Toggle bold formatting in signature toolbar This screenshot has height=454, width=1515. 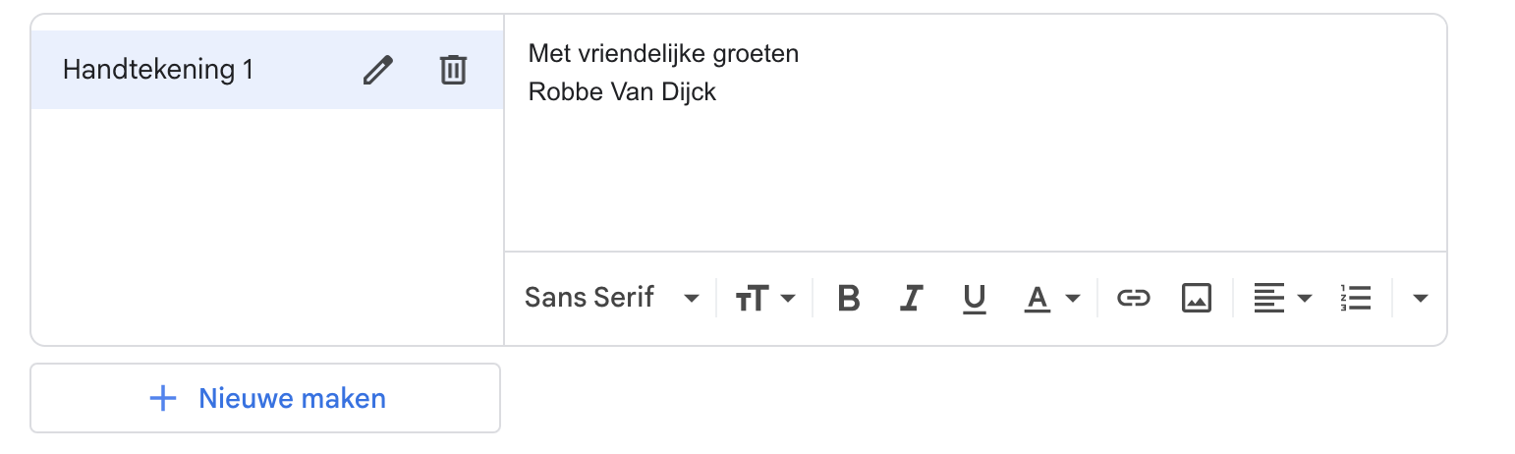[x=849, y=298]
